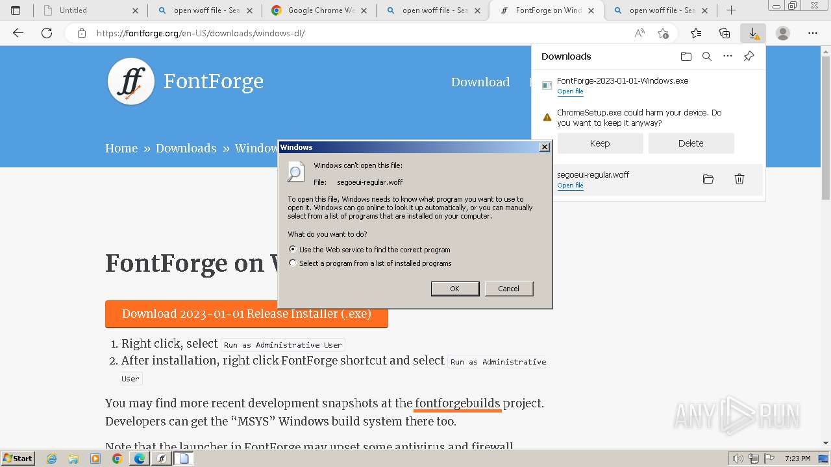Switch to first open woff file tab
Viewport: 831px width, 467px height.
[205, 10]
